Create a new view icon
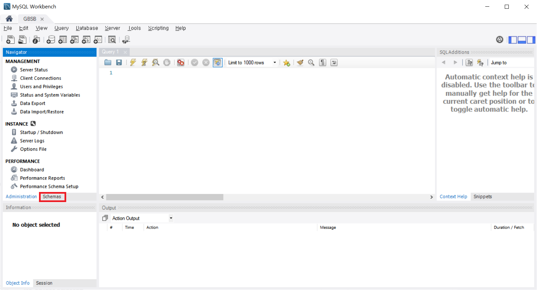This screenshot has width=537, height=290. coord(74,40)
